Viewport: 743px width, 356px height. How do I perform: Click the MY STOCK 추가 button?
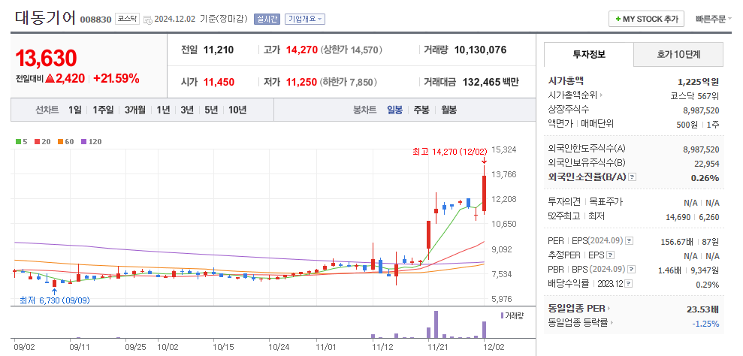[x=646, y=19]
